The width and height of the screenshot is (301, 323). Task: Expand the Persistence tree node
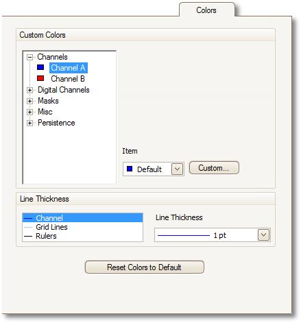[x=29, y=123]
